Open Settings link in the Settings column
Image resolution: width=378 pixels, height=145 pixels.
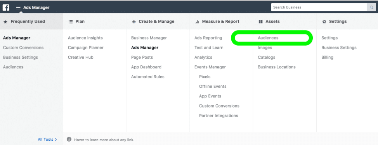(x=329, y=38)
